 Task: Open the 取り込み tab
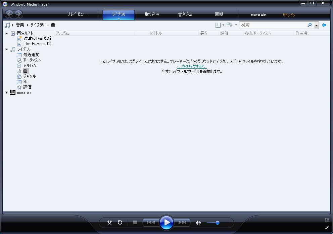coord(152,14)
